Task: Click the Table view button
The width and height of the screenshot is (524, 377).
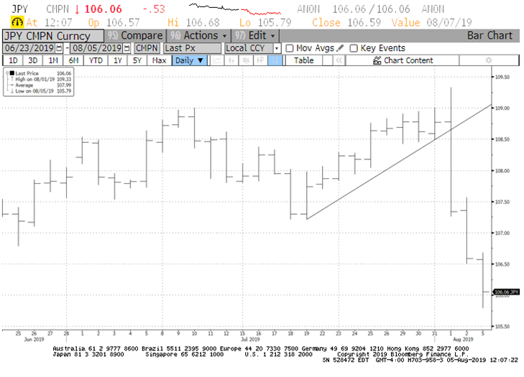Action: [303, 61]
